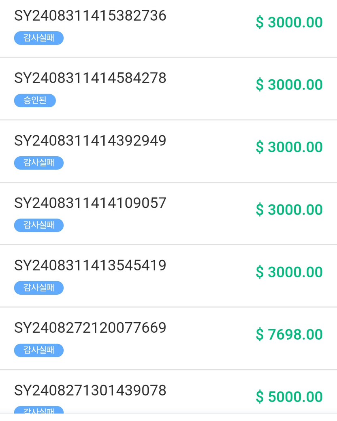Open order SY2408311414109057
Screen dimensions: 337x421
(x=90, y=203)
